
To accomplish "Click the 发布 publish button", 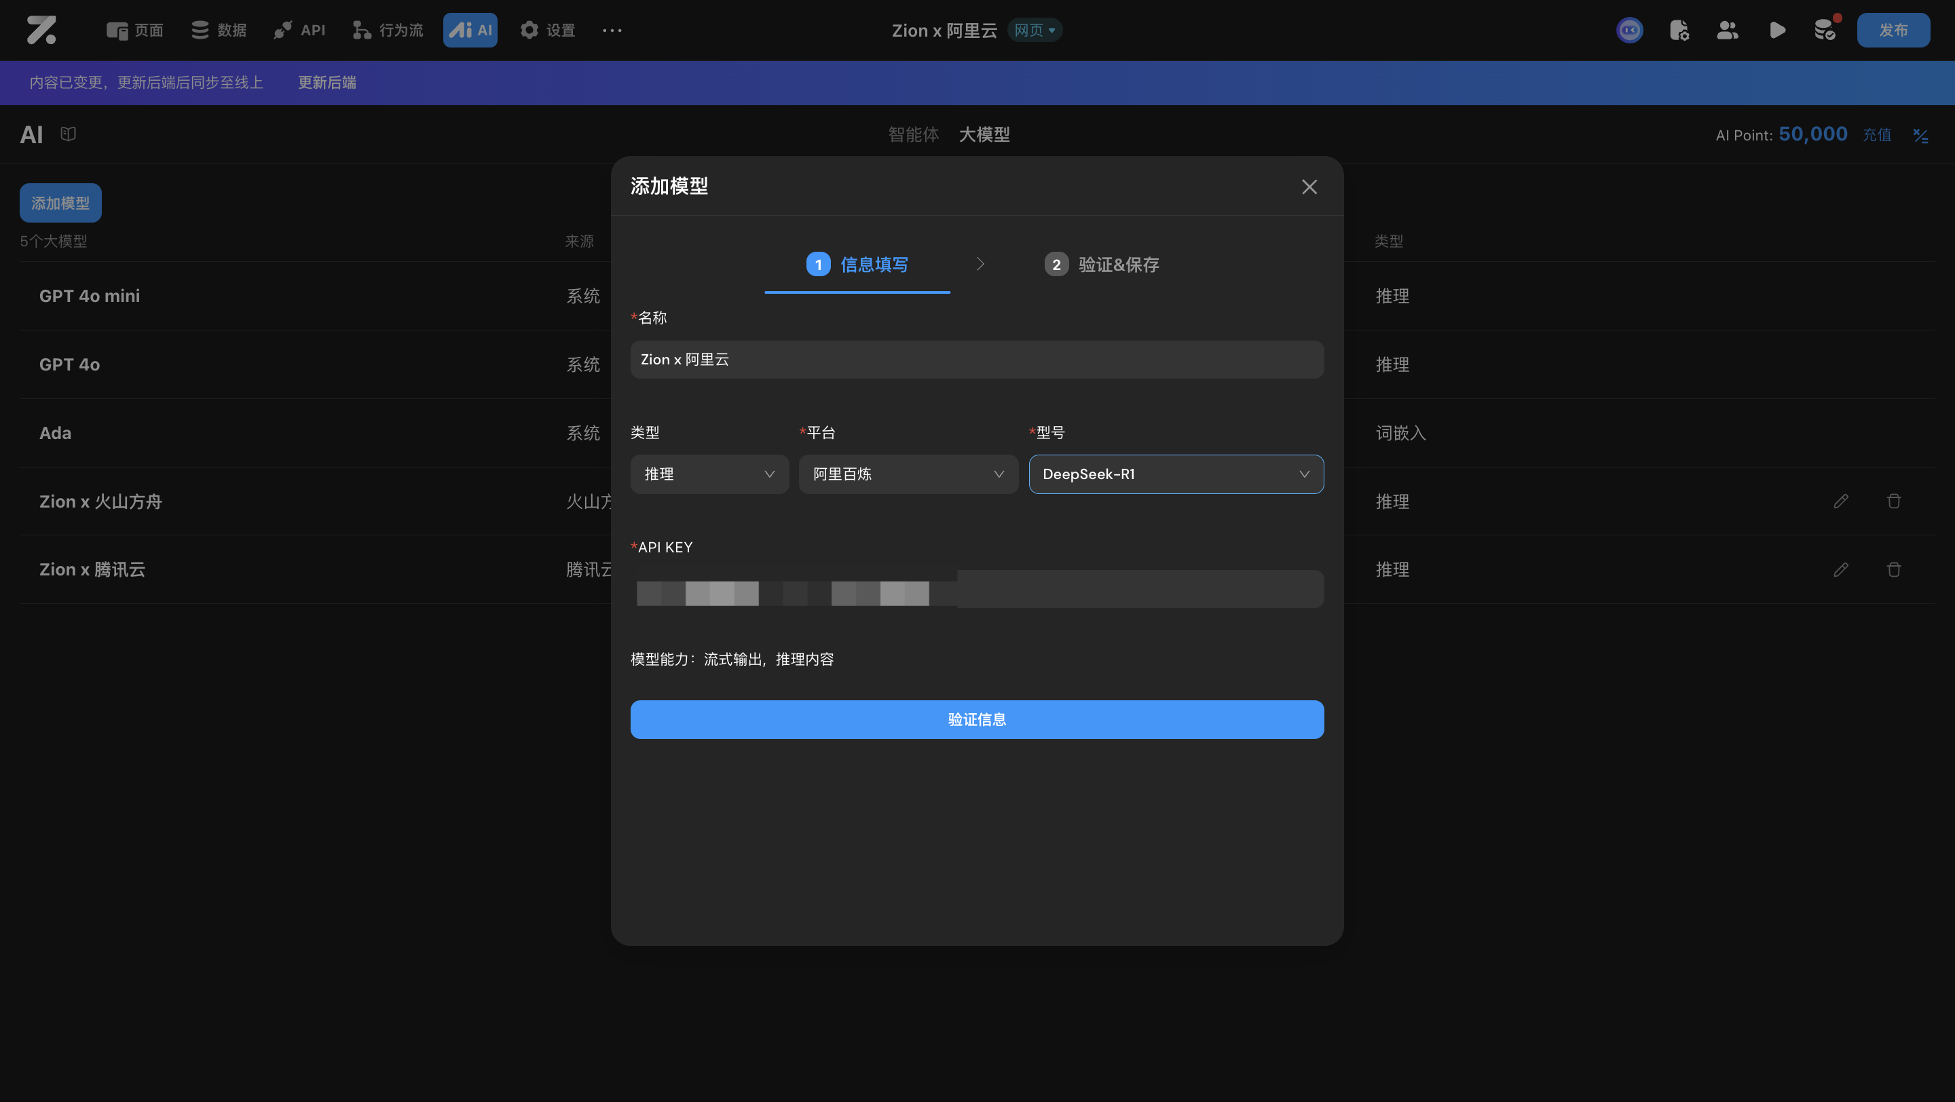I will (1893, 31).
